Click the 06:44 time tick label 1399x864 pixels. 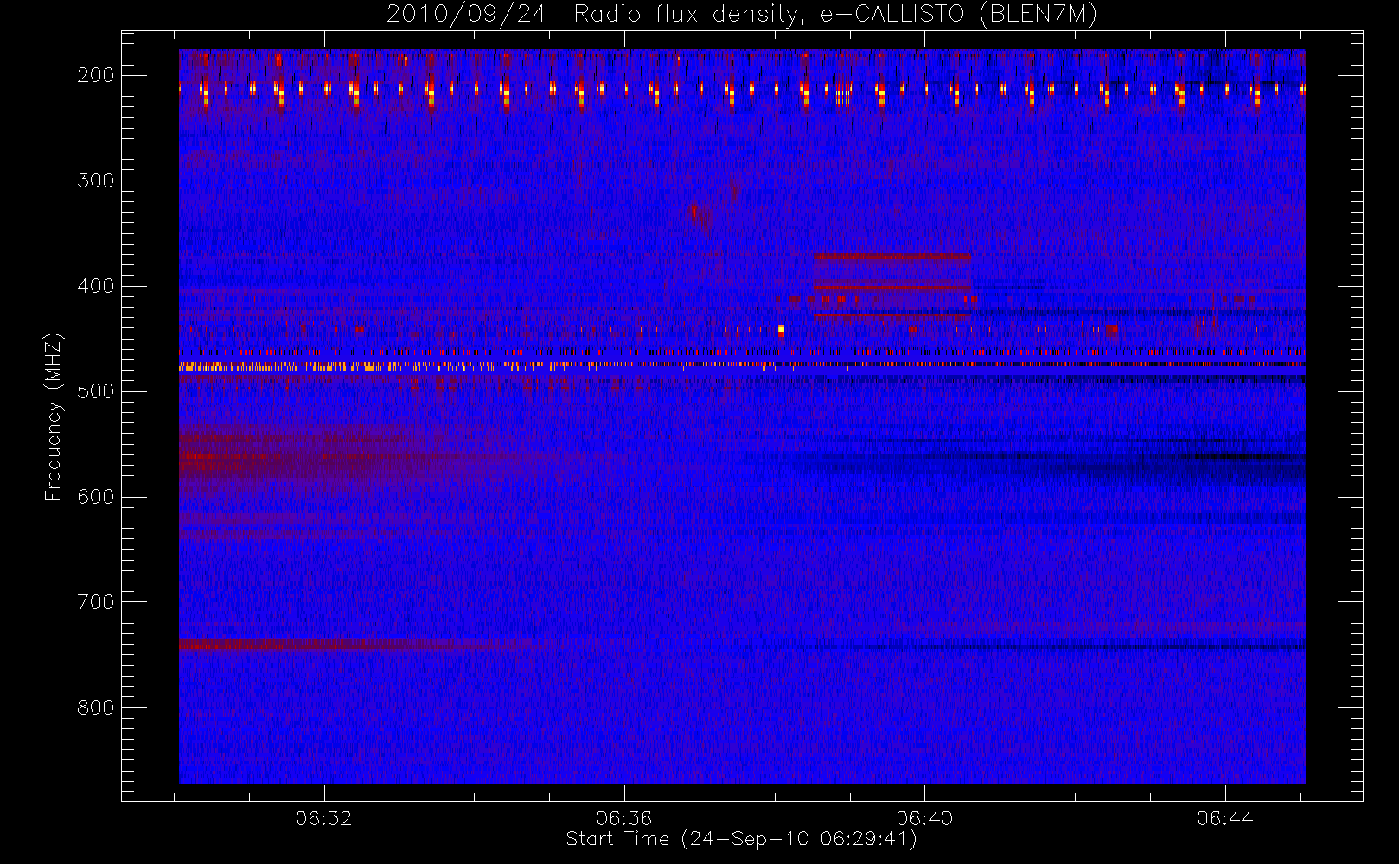(x=1225, y=818)
